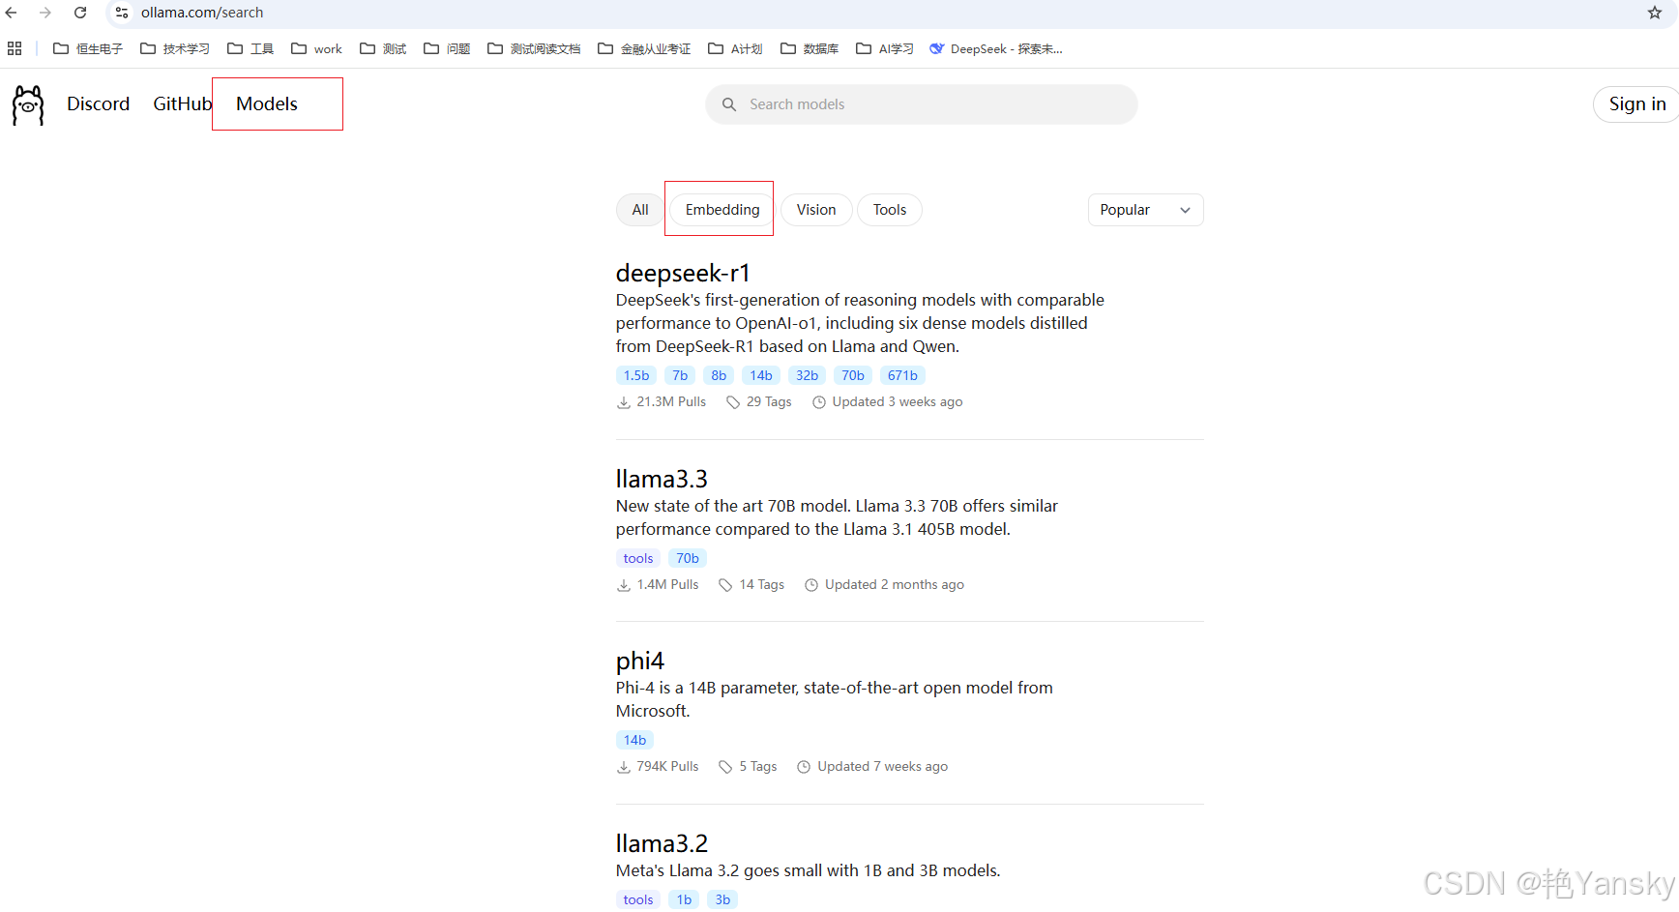Click the magnifier icon in search box
Viewport: 1679px width, 912px height.
[x=729, y=104]
